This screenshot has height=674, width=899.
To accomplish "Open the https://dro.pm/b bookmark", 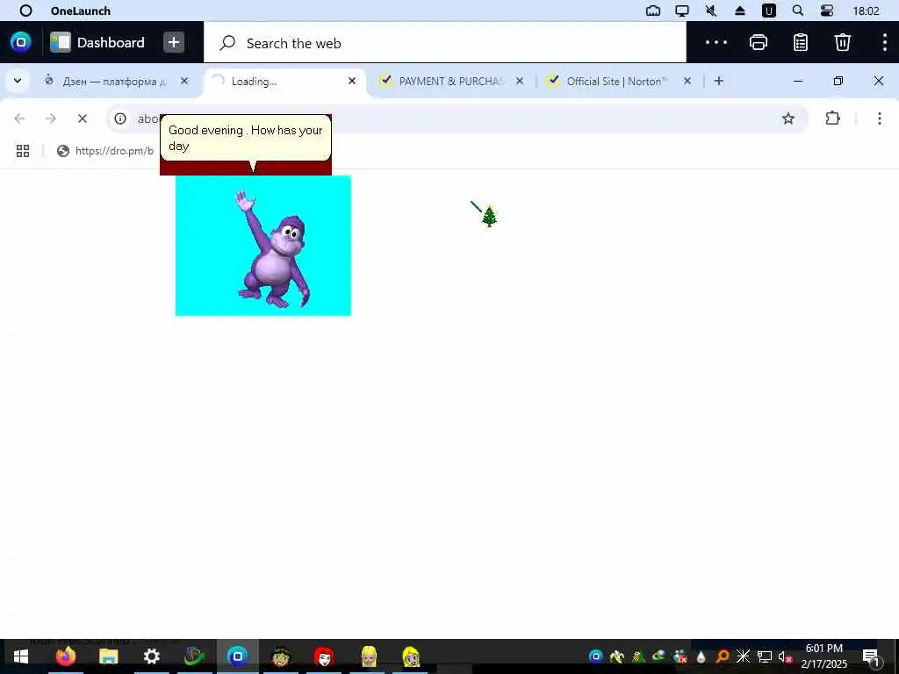I will [x=105, y=151].
